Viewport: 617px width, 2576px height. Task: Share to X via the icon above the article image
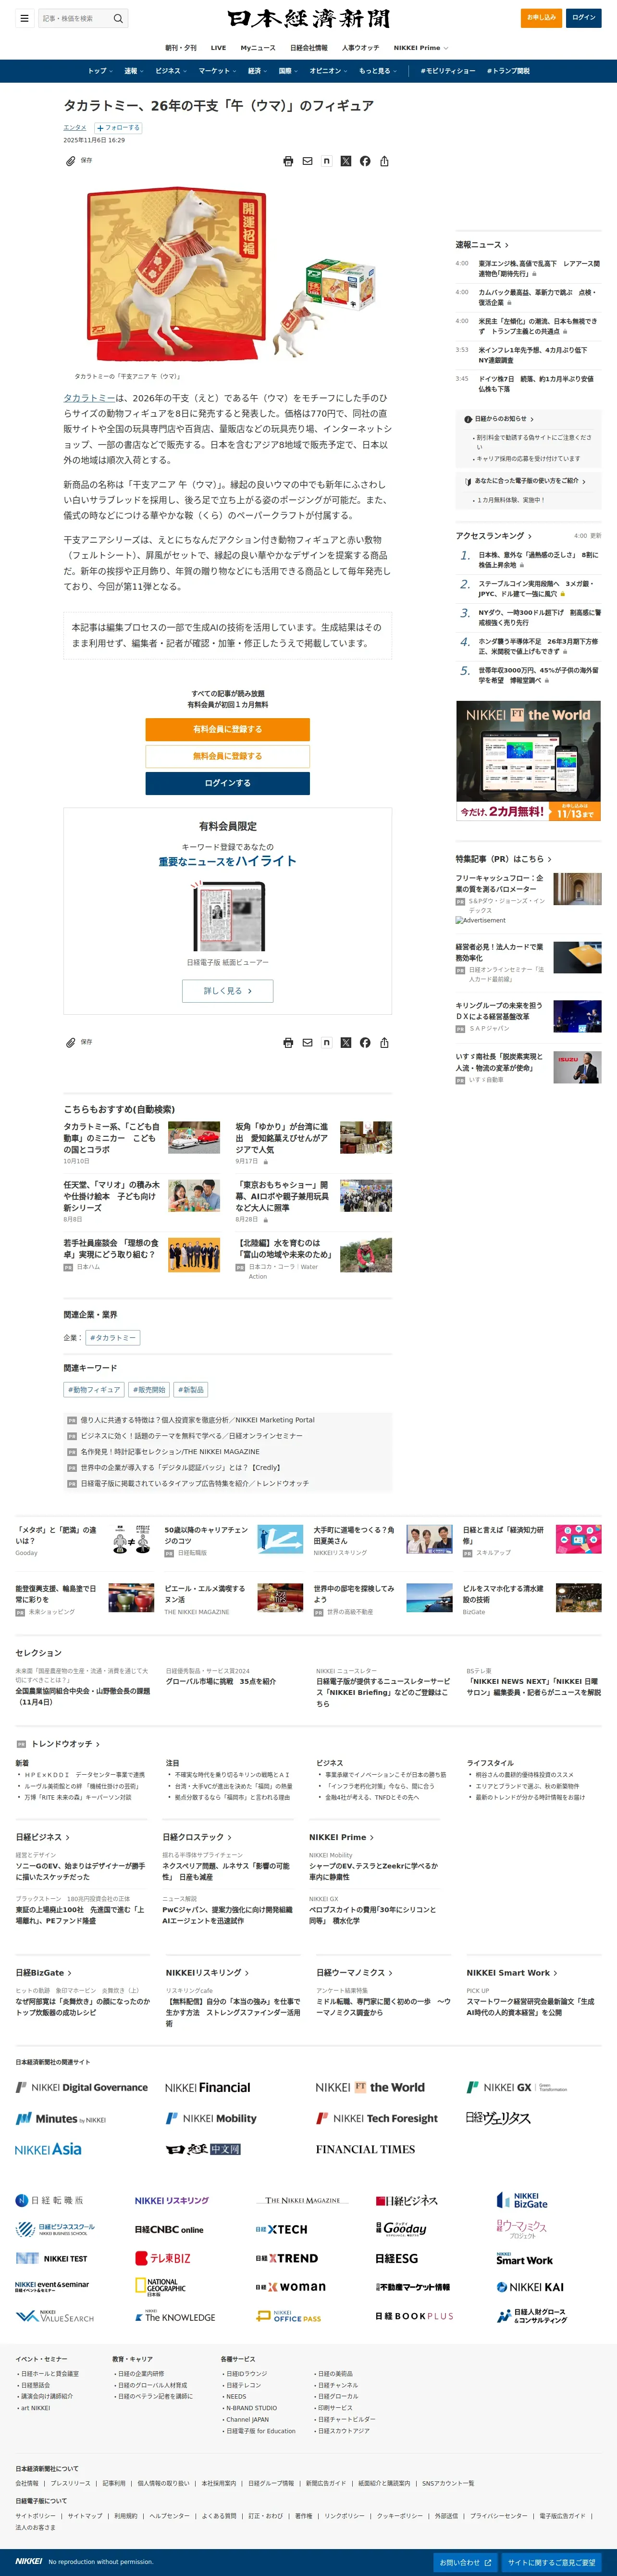[346, 161]
